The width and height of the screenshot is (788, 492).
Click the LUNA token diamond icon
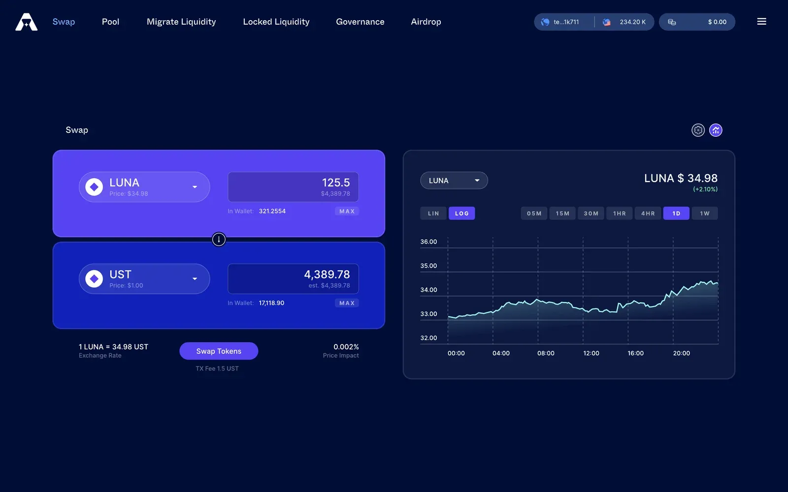(94, 187)
